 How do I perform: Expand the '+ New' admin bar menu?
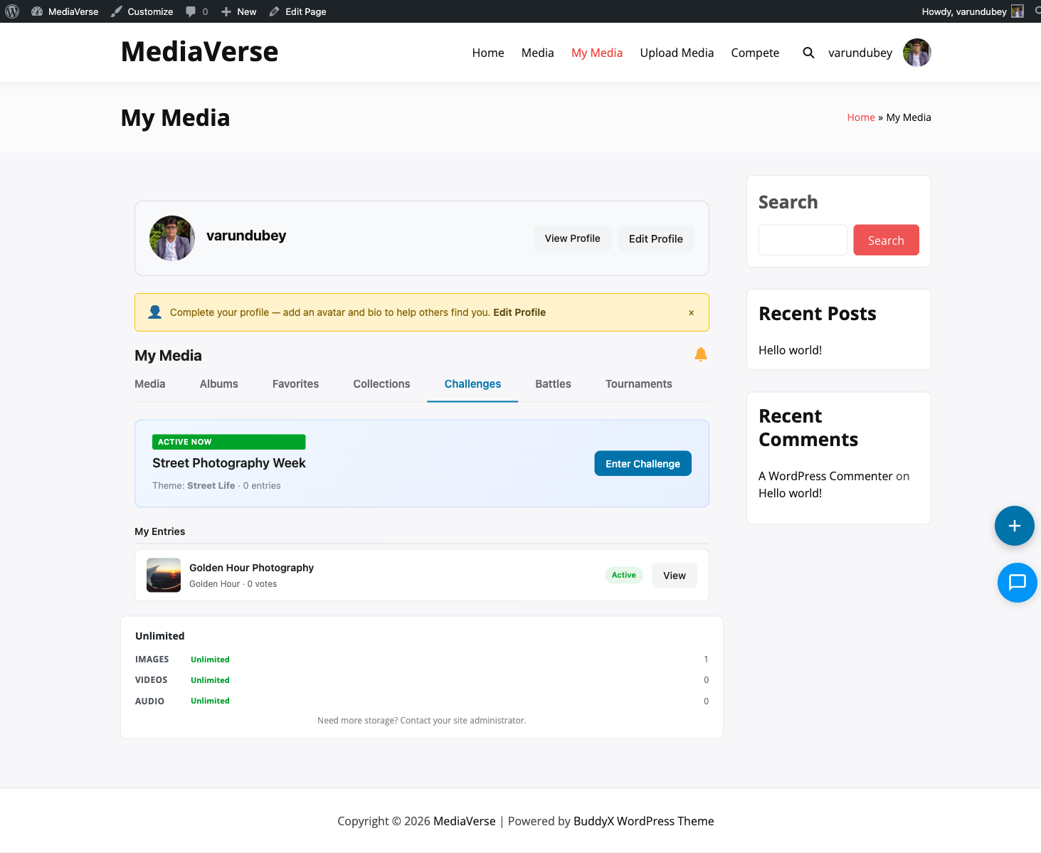pyautogui.click(x=238, y=11)
